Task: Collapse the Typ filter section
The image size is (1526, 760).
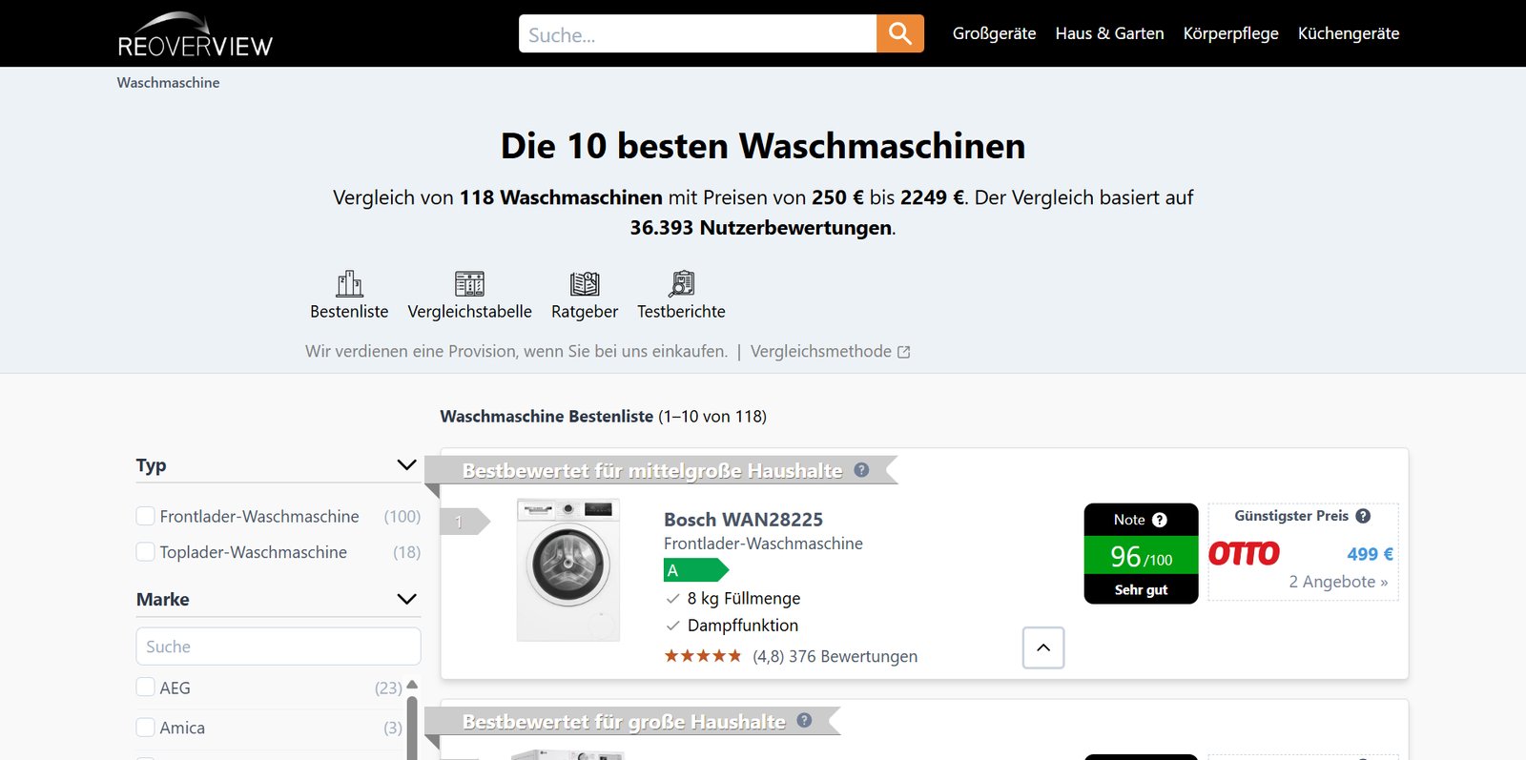Action: (x=406, y=465)
